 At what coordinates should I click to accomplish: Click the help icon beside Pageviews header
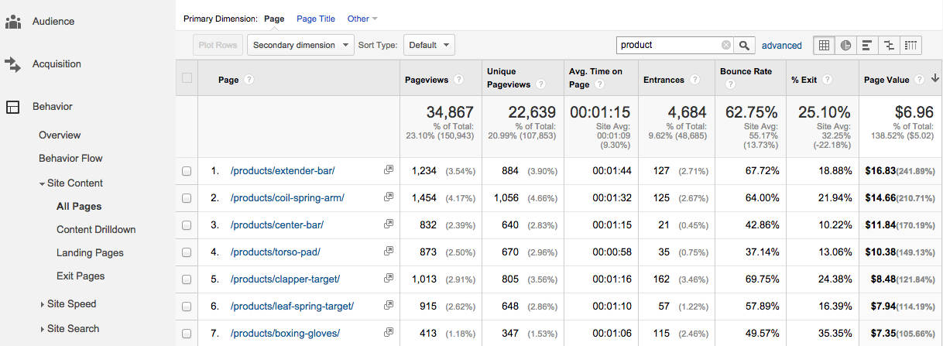tap(459, 79)
